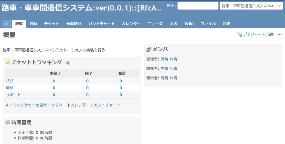Click the project title header text
This screenshot has height=144, width=285.
[82, 8]
